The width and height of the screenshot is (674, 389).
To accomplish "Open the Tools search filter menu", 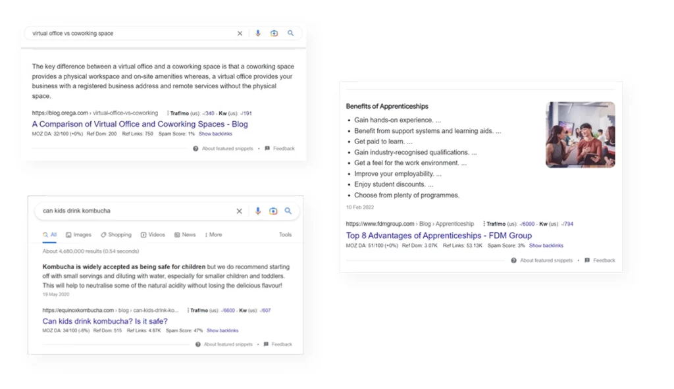I will 285,235.
